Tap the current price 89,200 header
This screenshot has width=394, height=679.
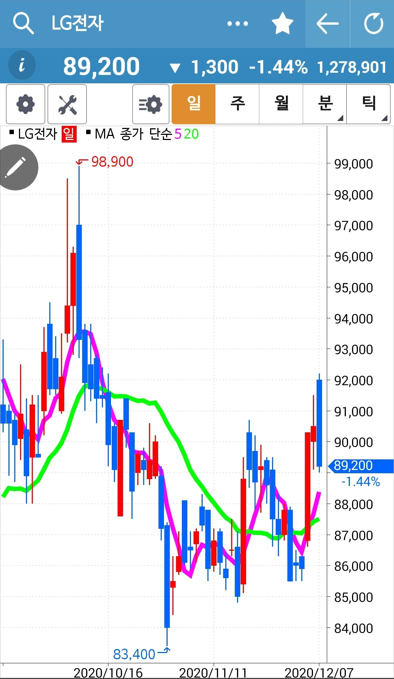(x=102, y=67)
